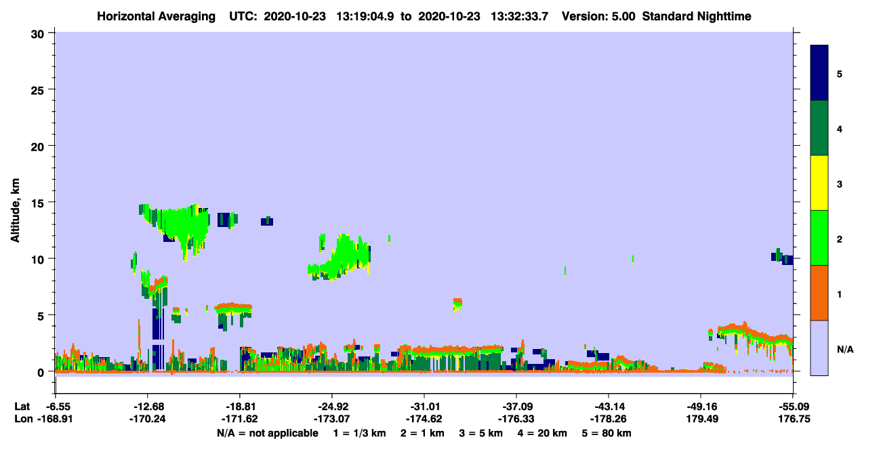Click latitude value -37.09

[516, 407]
